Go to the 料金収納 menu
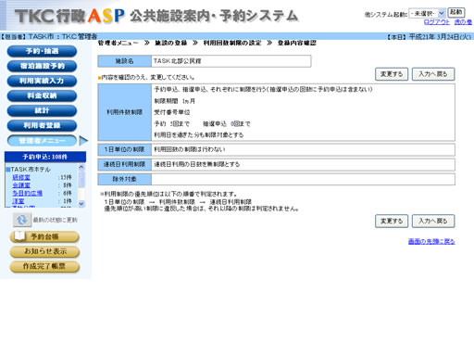 pyautogui.click(x=42, y=95)
